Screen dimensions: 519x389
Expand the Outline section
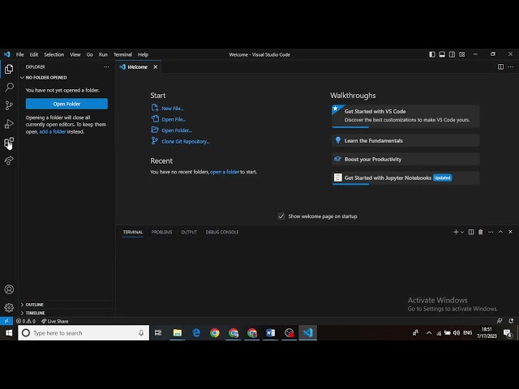pyautogui.click(x=66, y=305)
